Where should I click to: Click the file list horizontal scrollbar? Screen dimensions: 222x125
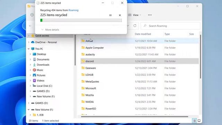(x=135, y=117)
